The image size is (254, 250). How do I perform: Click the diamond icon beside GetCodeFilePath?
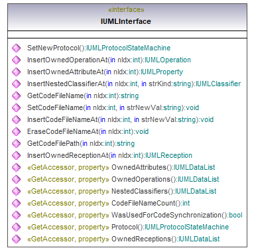click(16, 143)
